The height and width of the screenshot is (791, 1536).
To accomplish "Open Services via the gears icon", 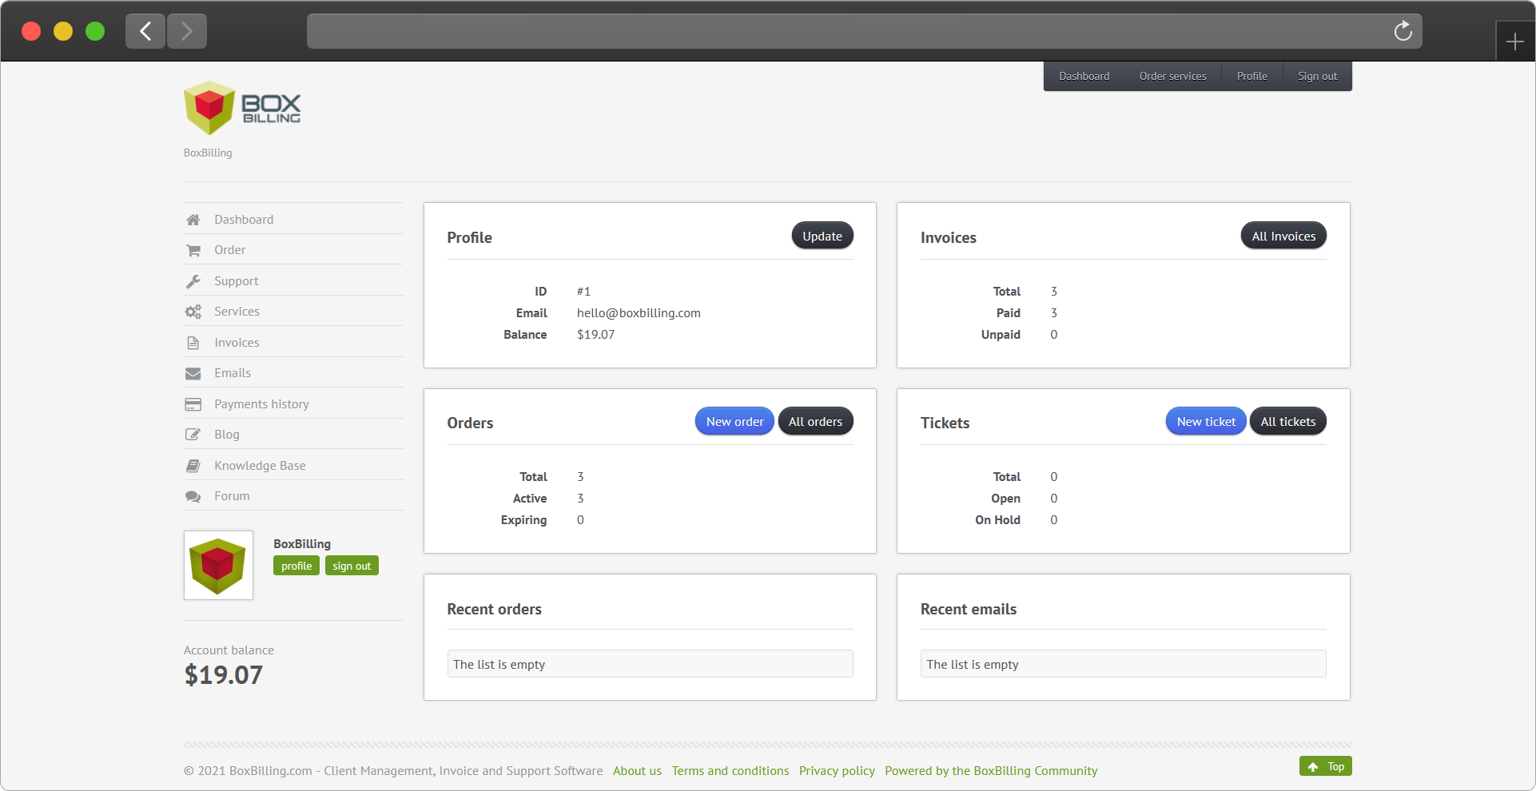I will coord(193,312).
